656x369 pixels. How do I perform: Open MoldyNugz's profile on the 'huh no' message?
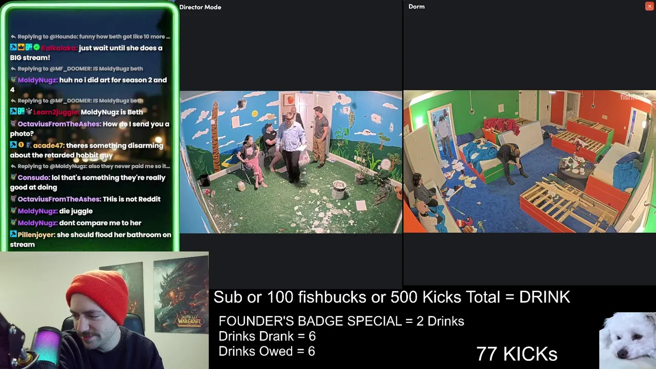[37, 80]
